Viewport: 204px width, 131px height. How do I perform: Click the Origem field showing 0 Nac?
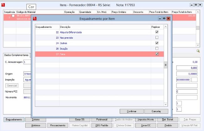[x=27, y=74]
